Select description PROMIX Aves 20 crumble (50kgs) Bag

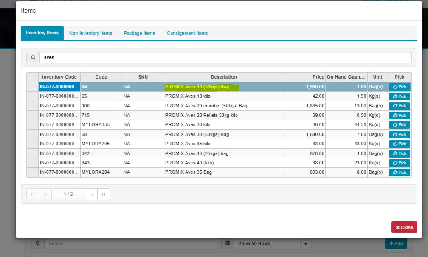[224, 106]
